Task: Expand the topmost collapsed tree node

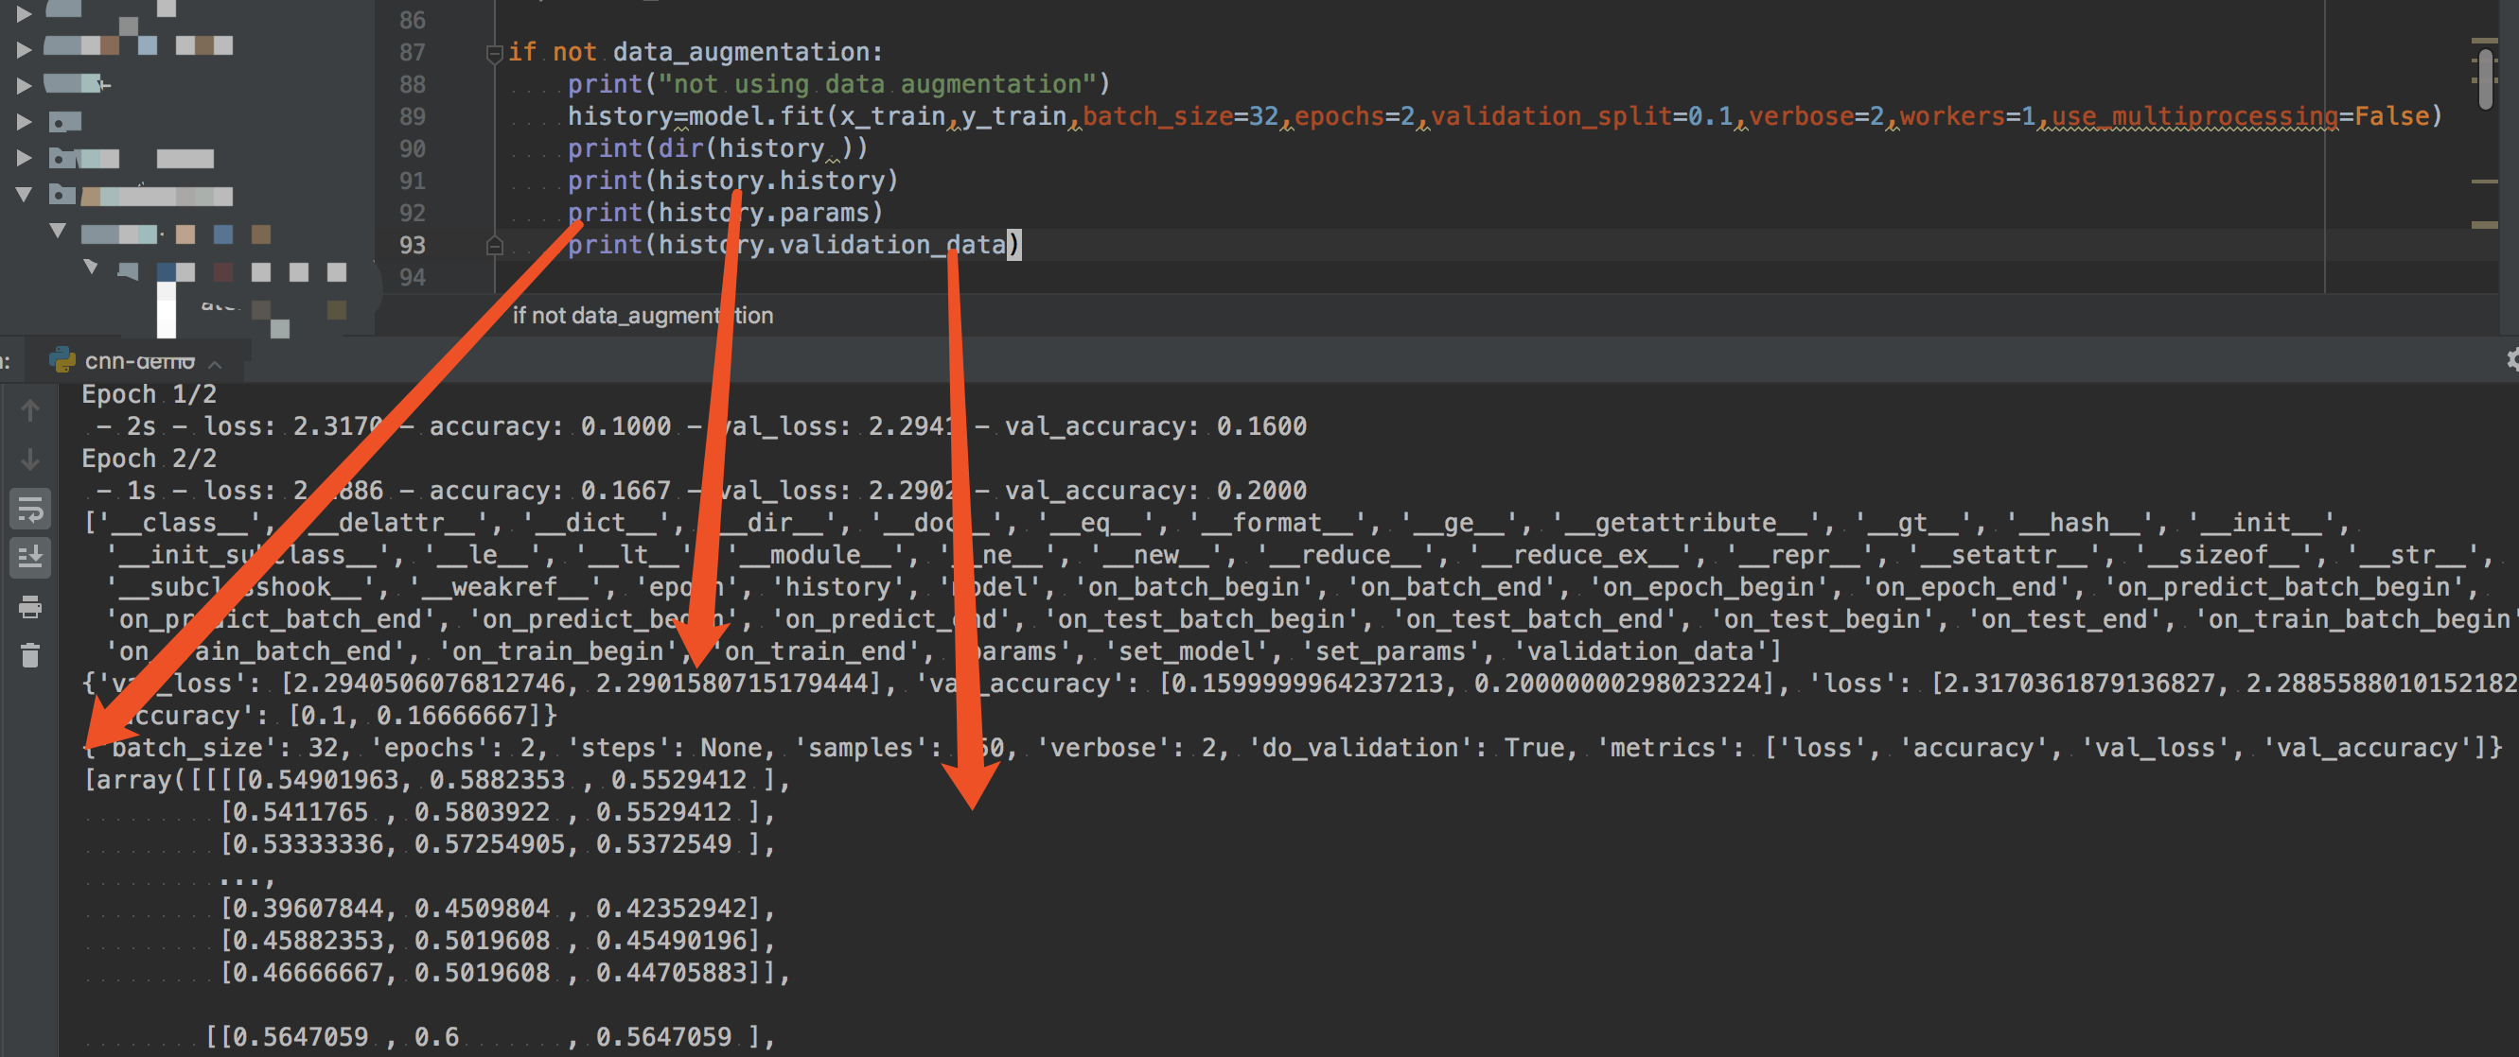Action: tap(25, 12)
